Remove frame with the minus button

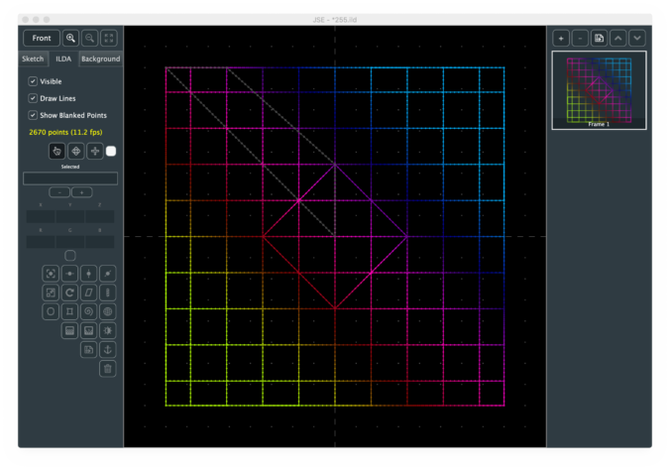point(580,38)
